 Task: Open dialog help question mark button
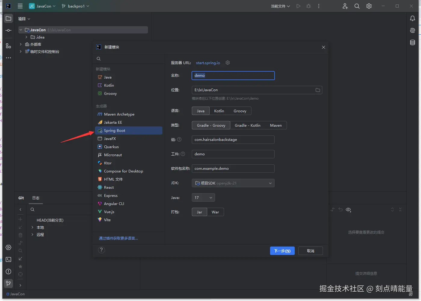(x=102, y=250)
